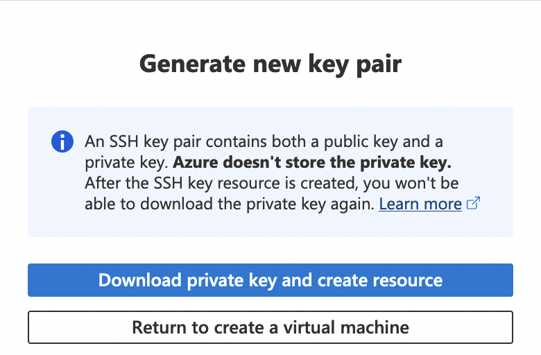Click the Generate new key pair heading
541x355 pixels.
pos(270,64)
